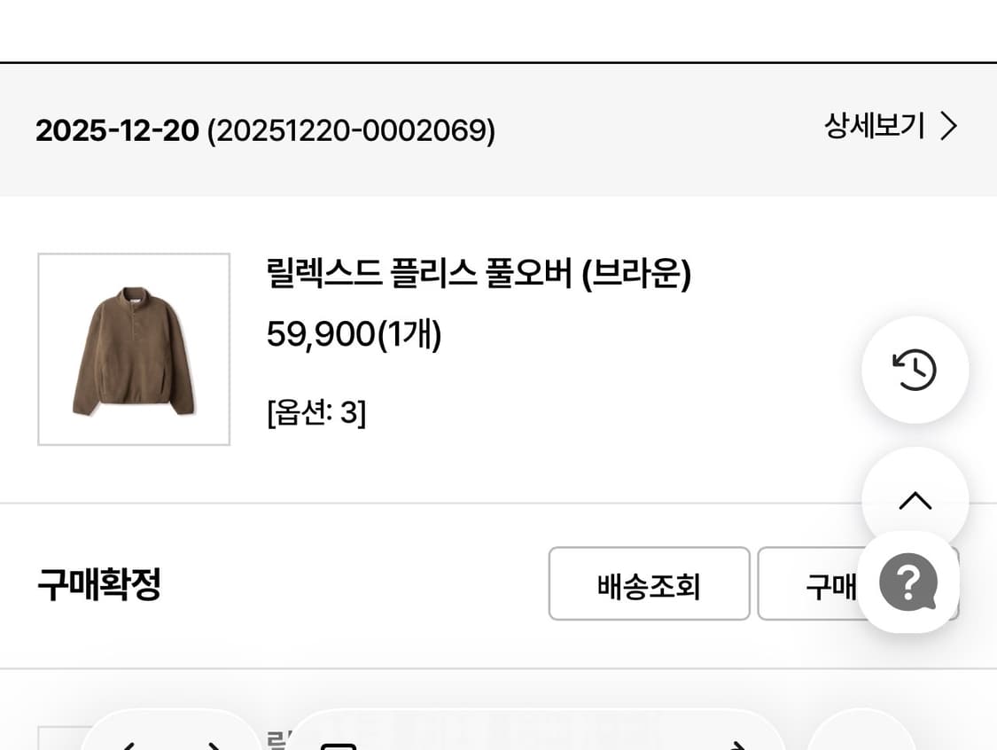This screenshot has height=750, width=997.
Task: Click order number 20251220-0002069
Action: (x=349, y=131)
